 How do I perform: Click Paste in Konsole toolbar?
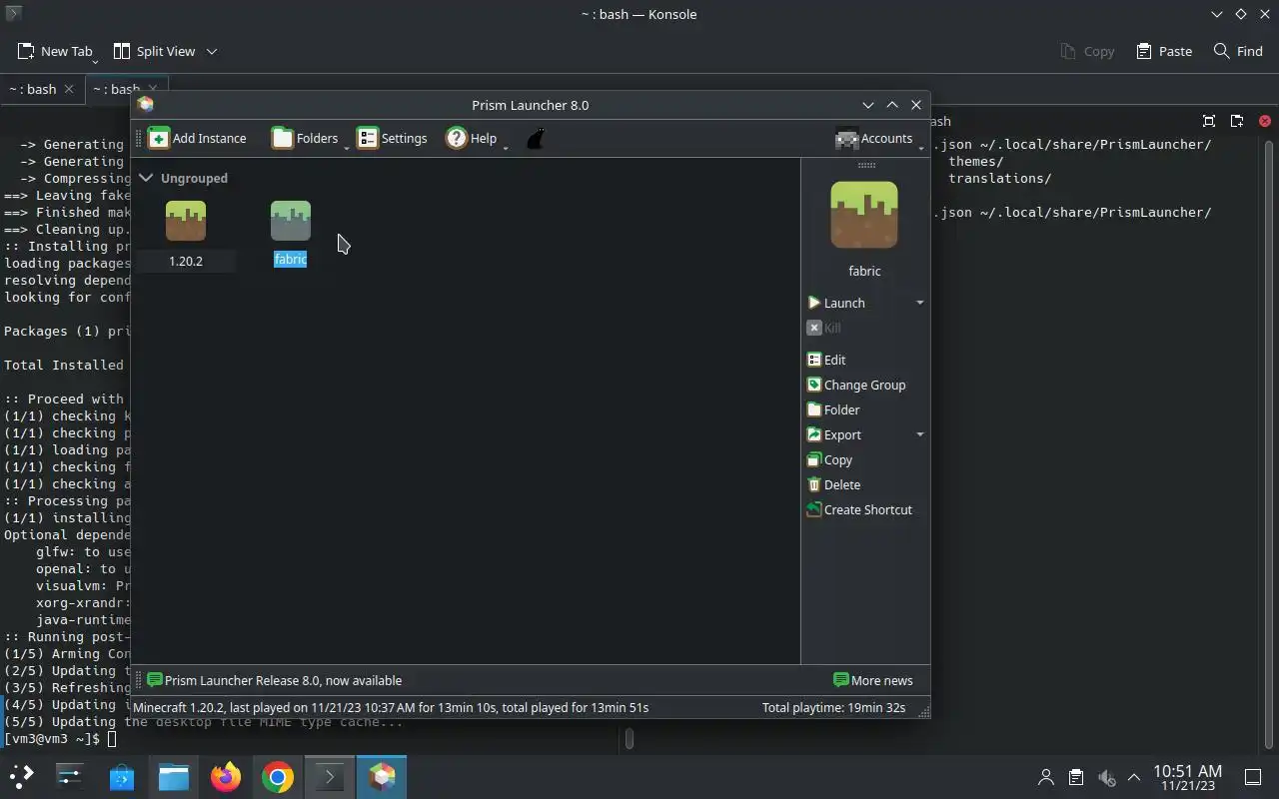[1164, 51]
